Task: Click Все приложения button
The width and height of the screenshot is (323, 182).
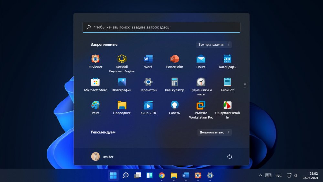Action: click(x=214, y=44)
